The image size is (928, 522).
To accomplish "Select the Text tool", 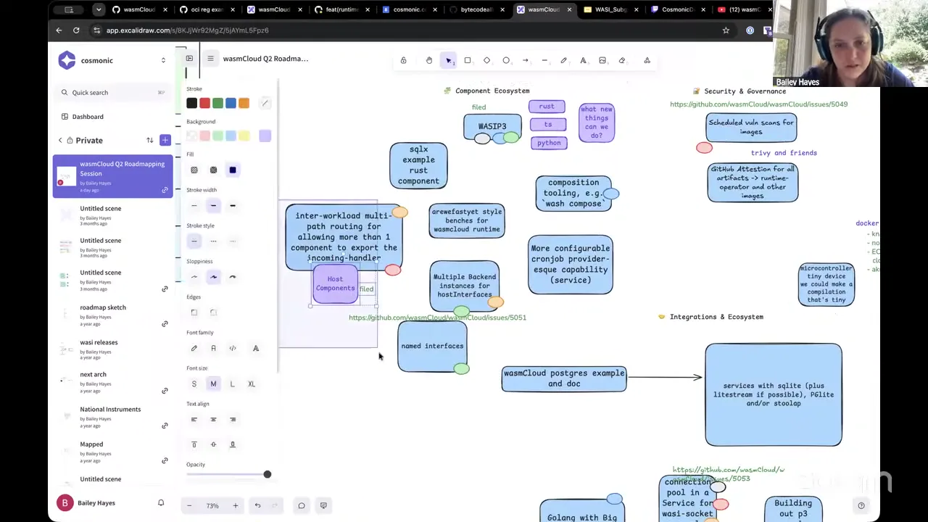I will point(583,60).
